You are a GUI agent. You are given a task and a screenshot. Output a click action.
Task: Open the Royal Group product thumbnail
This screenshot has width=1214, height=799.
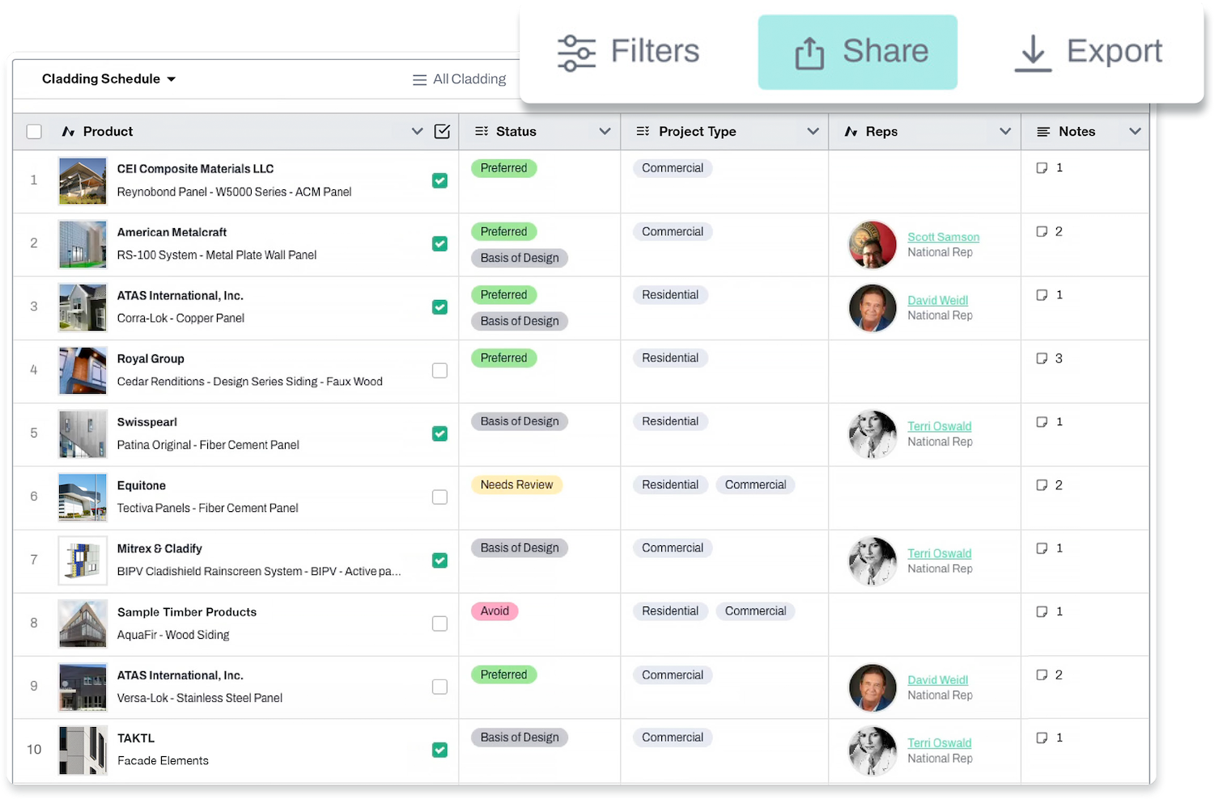tap(83, 370)
